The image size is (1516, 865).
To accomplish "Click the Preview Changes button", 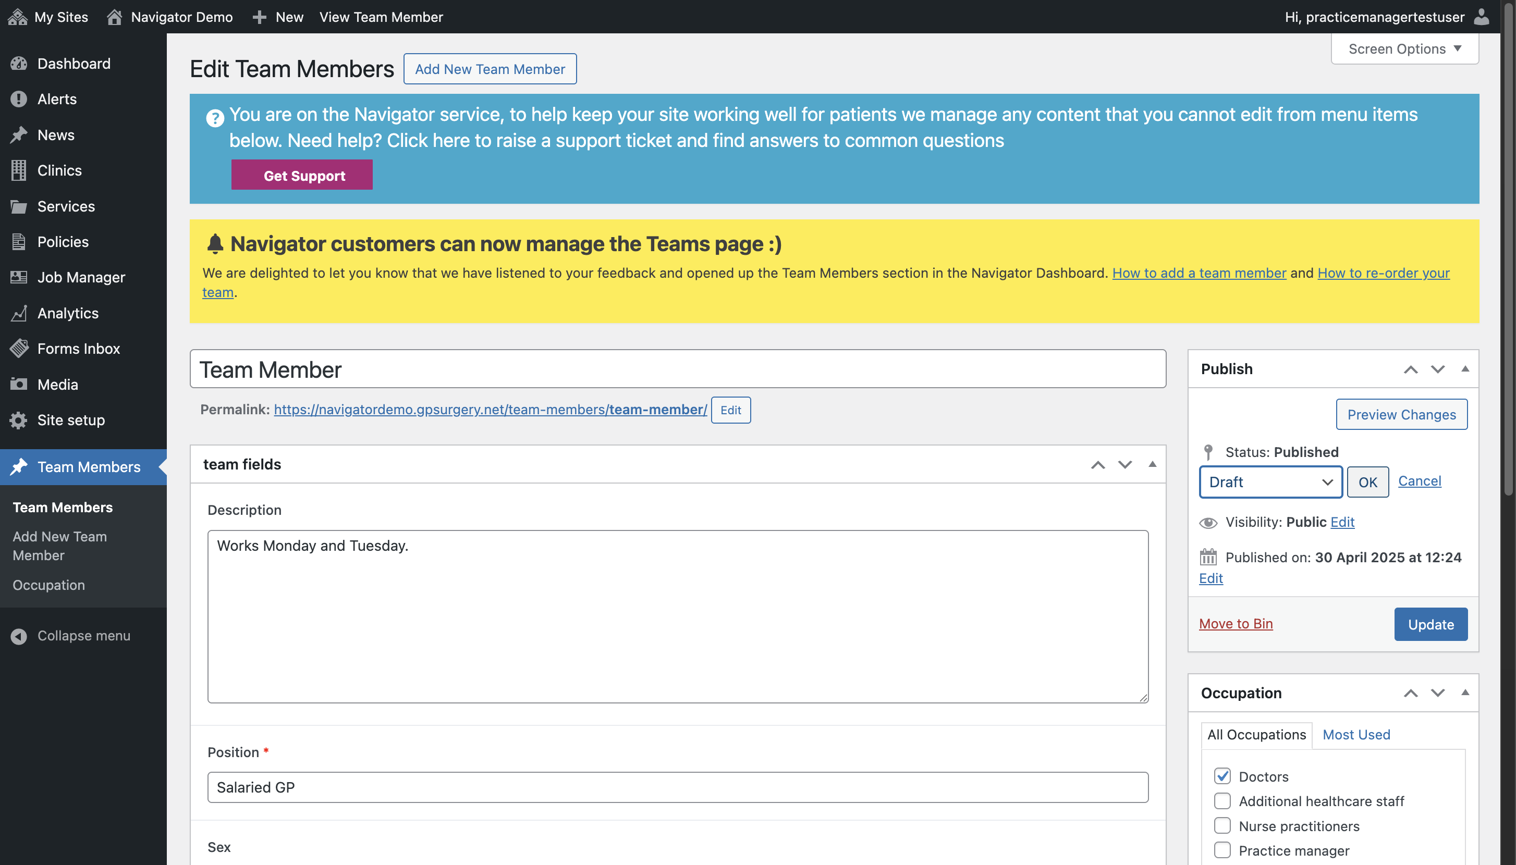I will pos(1401,414).
